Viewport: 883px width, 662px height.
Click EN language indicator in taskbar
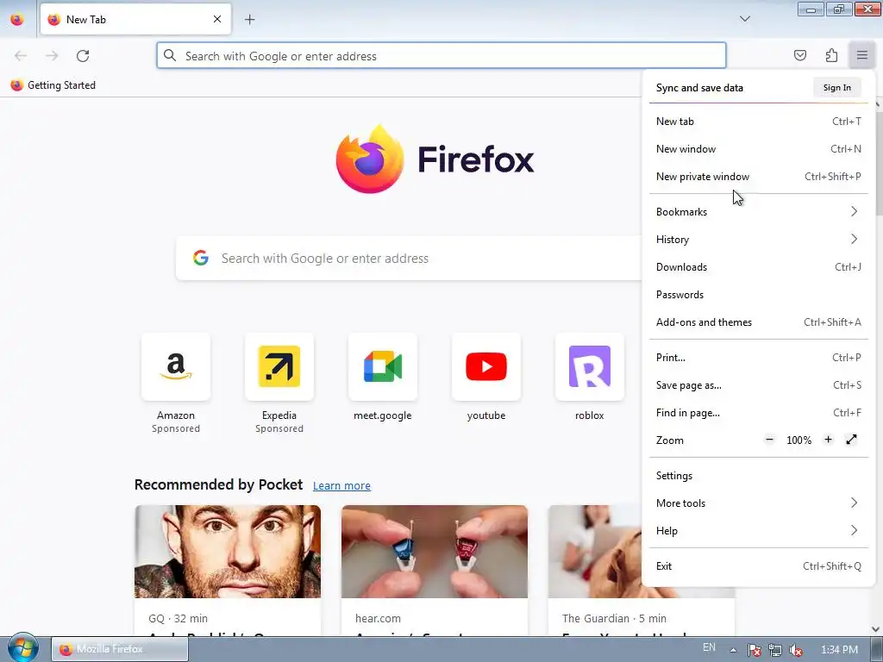click(709, 648)
